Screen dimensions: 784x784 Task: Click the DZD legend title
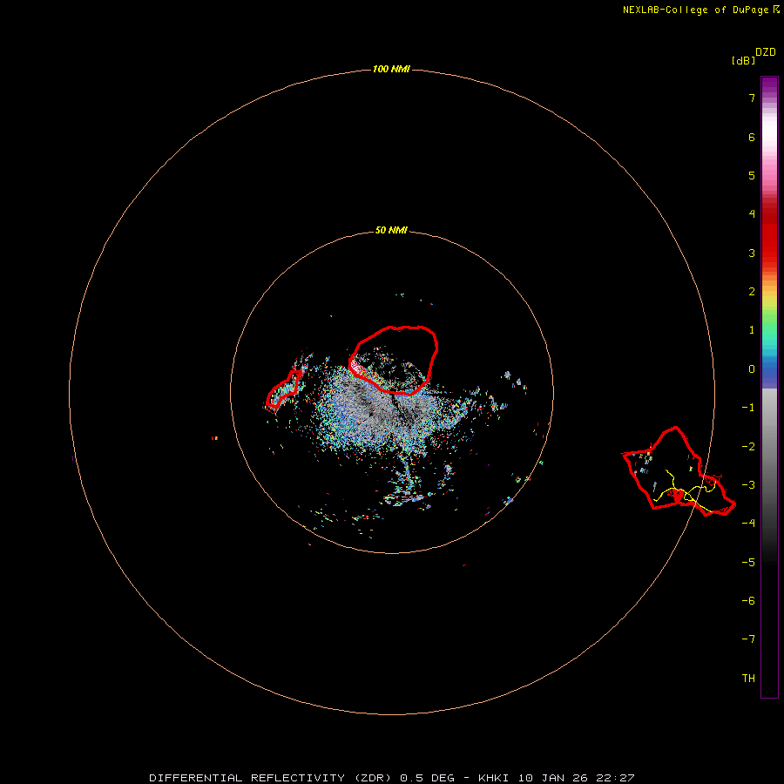[x=766, y=52]
